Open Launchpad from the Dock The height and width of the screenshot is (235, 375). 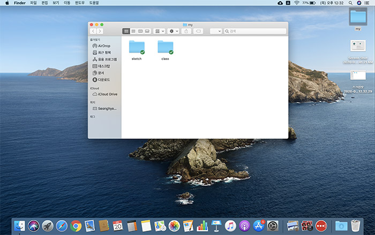point(48,226)
